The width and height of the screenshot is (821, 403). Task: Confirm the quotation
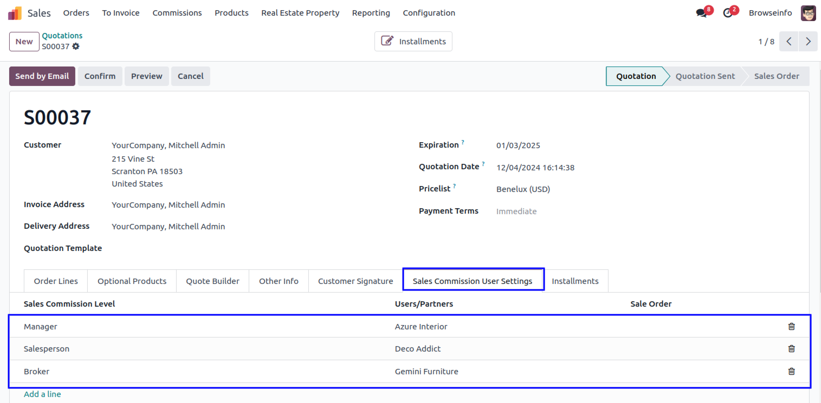click(100, 76)
